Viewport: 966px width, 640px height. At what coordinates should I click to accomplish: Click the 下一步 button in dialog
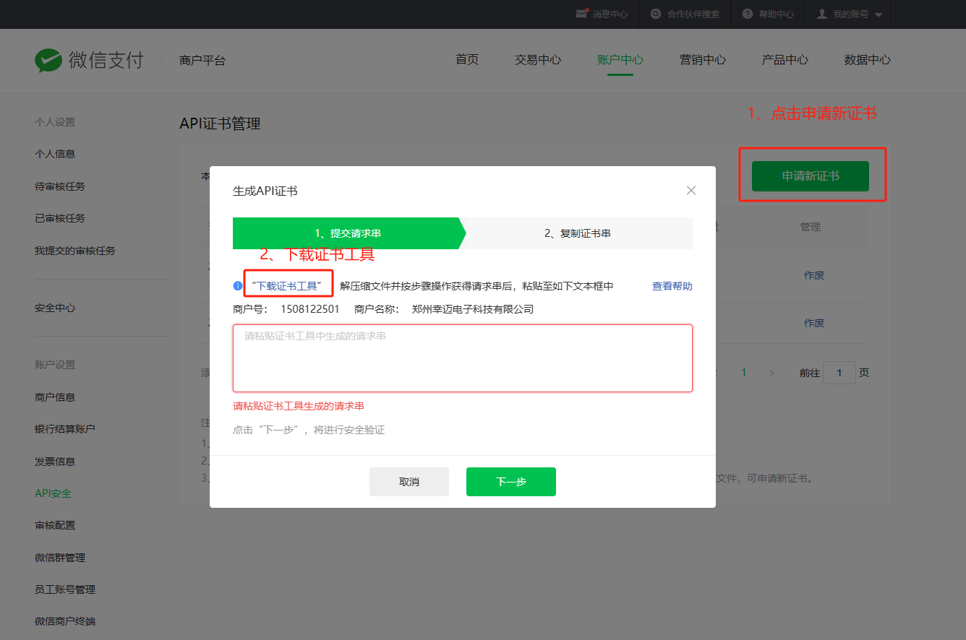(511, 482)
